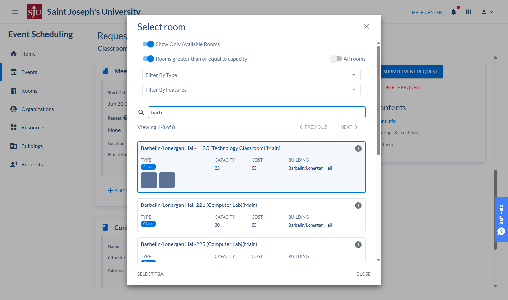Focus the room search field containing barb

pyautogui.click(x=256, y=112)
